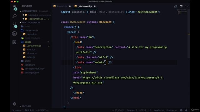Collapse the pages folder
The image size is (200, 112).
(28, 42)
